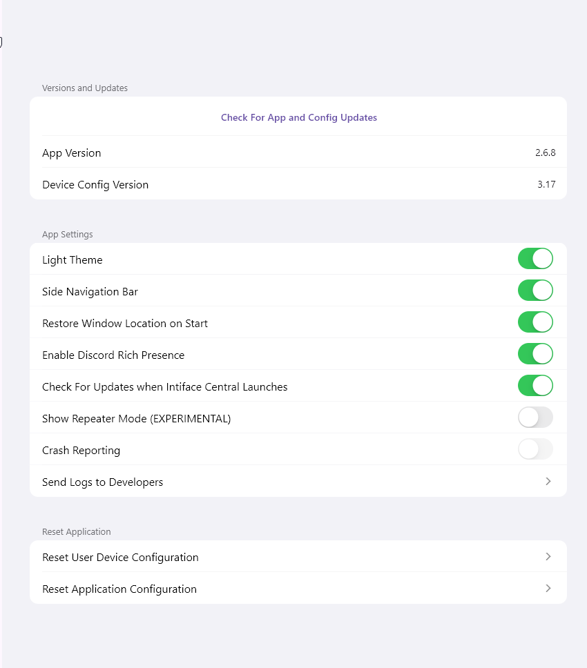Disable the Light Theme switch

coord(535,259)
